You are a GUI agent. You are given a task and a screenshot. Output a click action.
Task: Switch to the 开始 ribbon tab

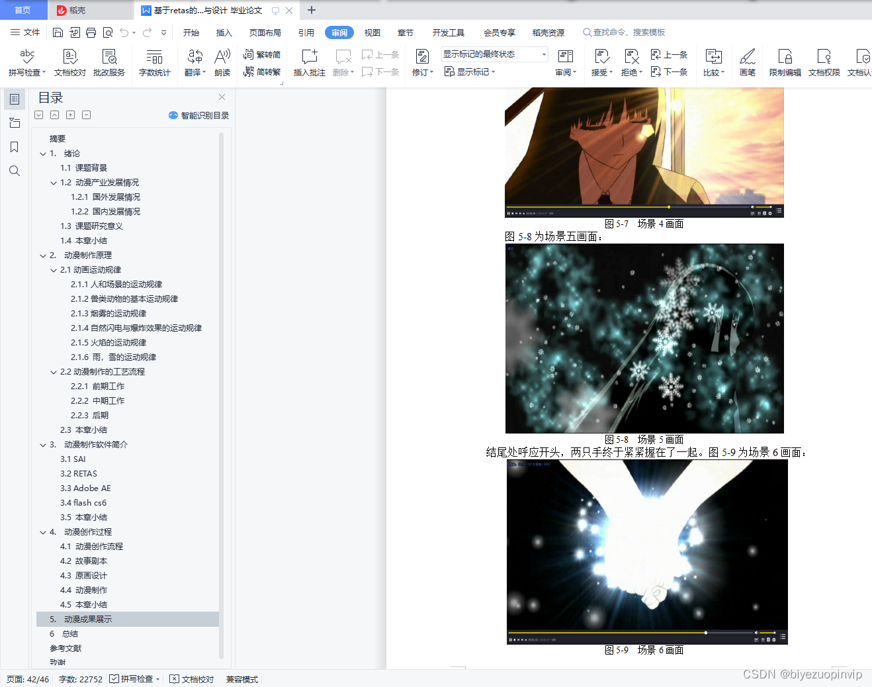coord(191,32)
